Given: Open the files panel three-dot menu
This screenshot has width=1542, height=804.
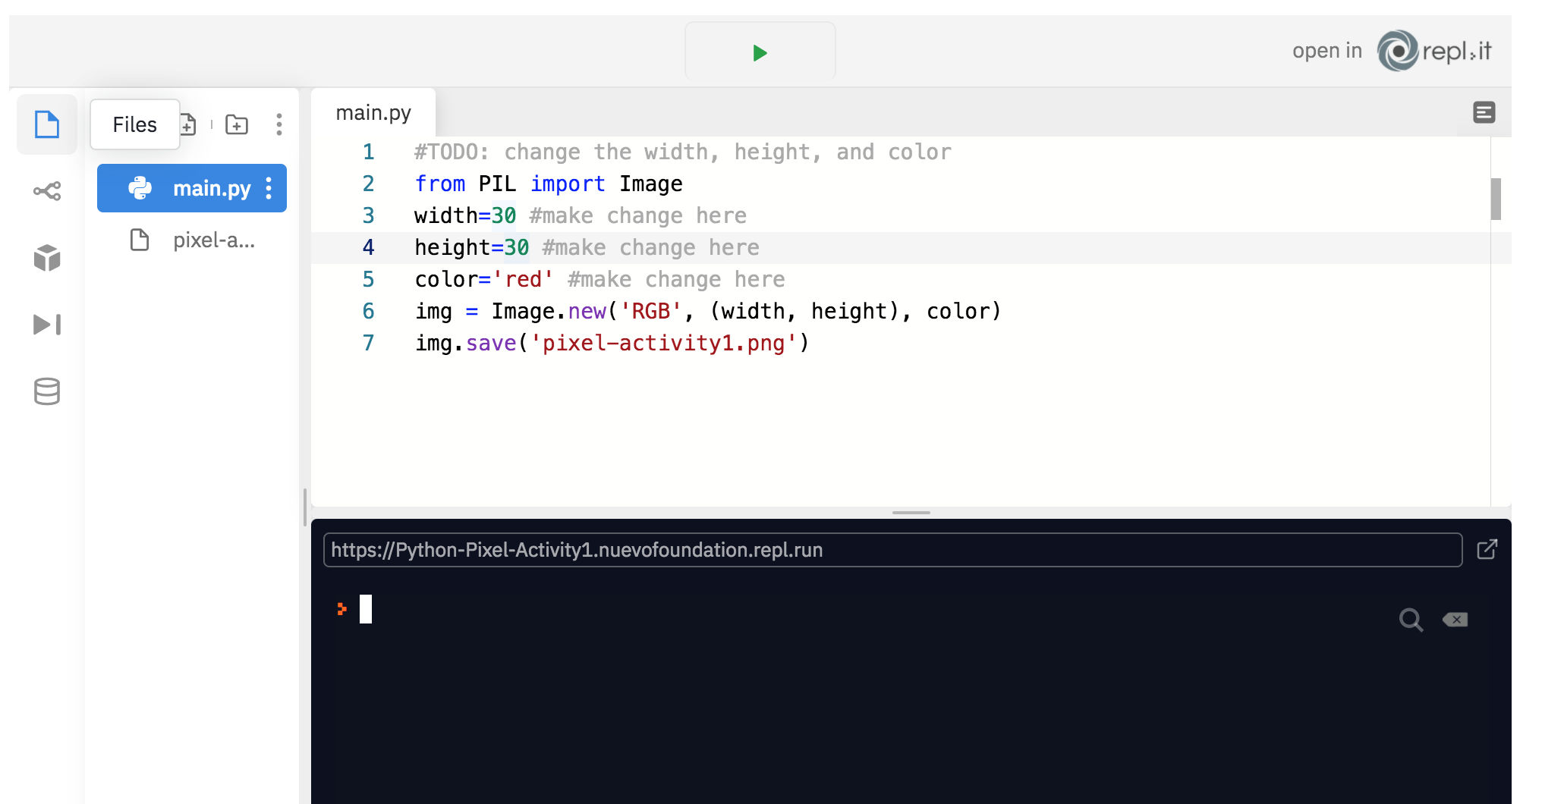Looking at the screenshot, I should (279, 124).
